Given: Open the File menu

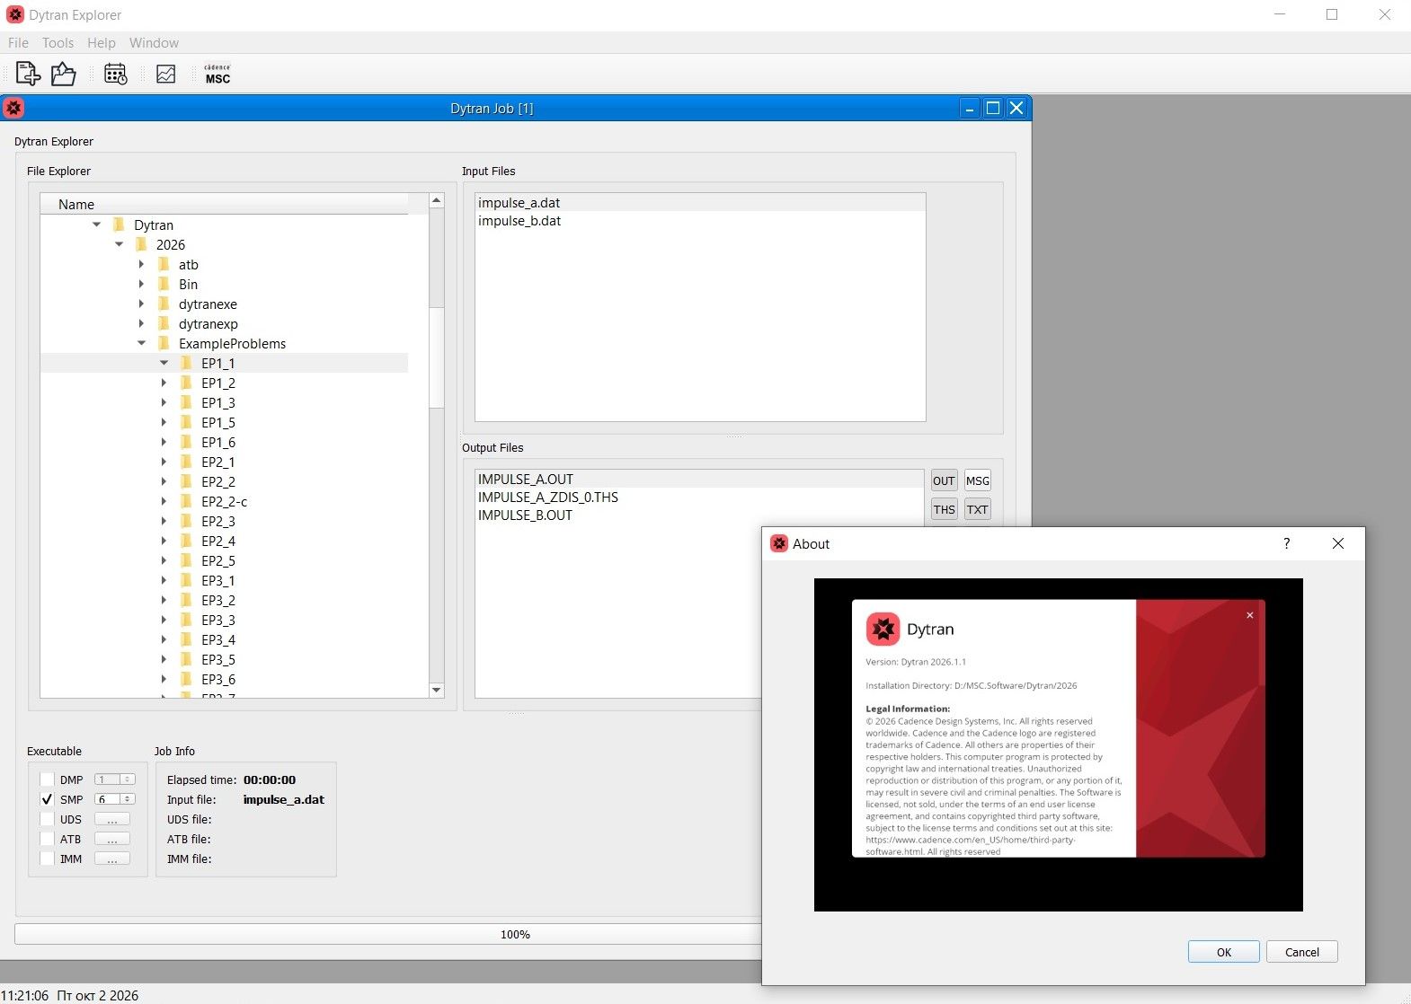Looking at the screenshot, I should [18, 42].
